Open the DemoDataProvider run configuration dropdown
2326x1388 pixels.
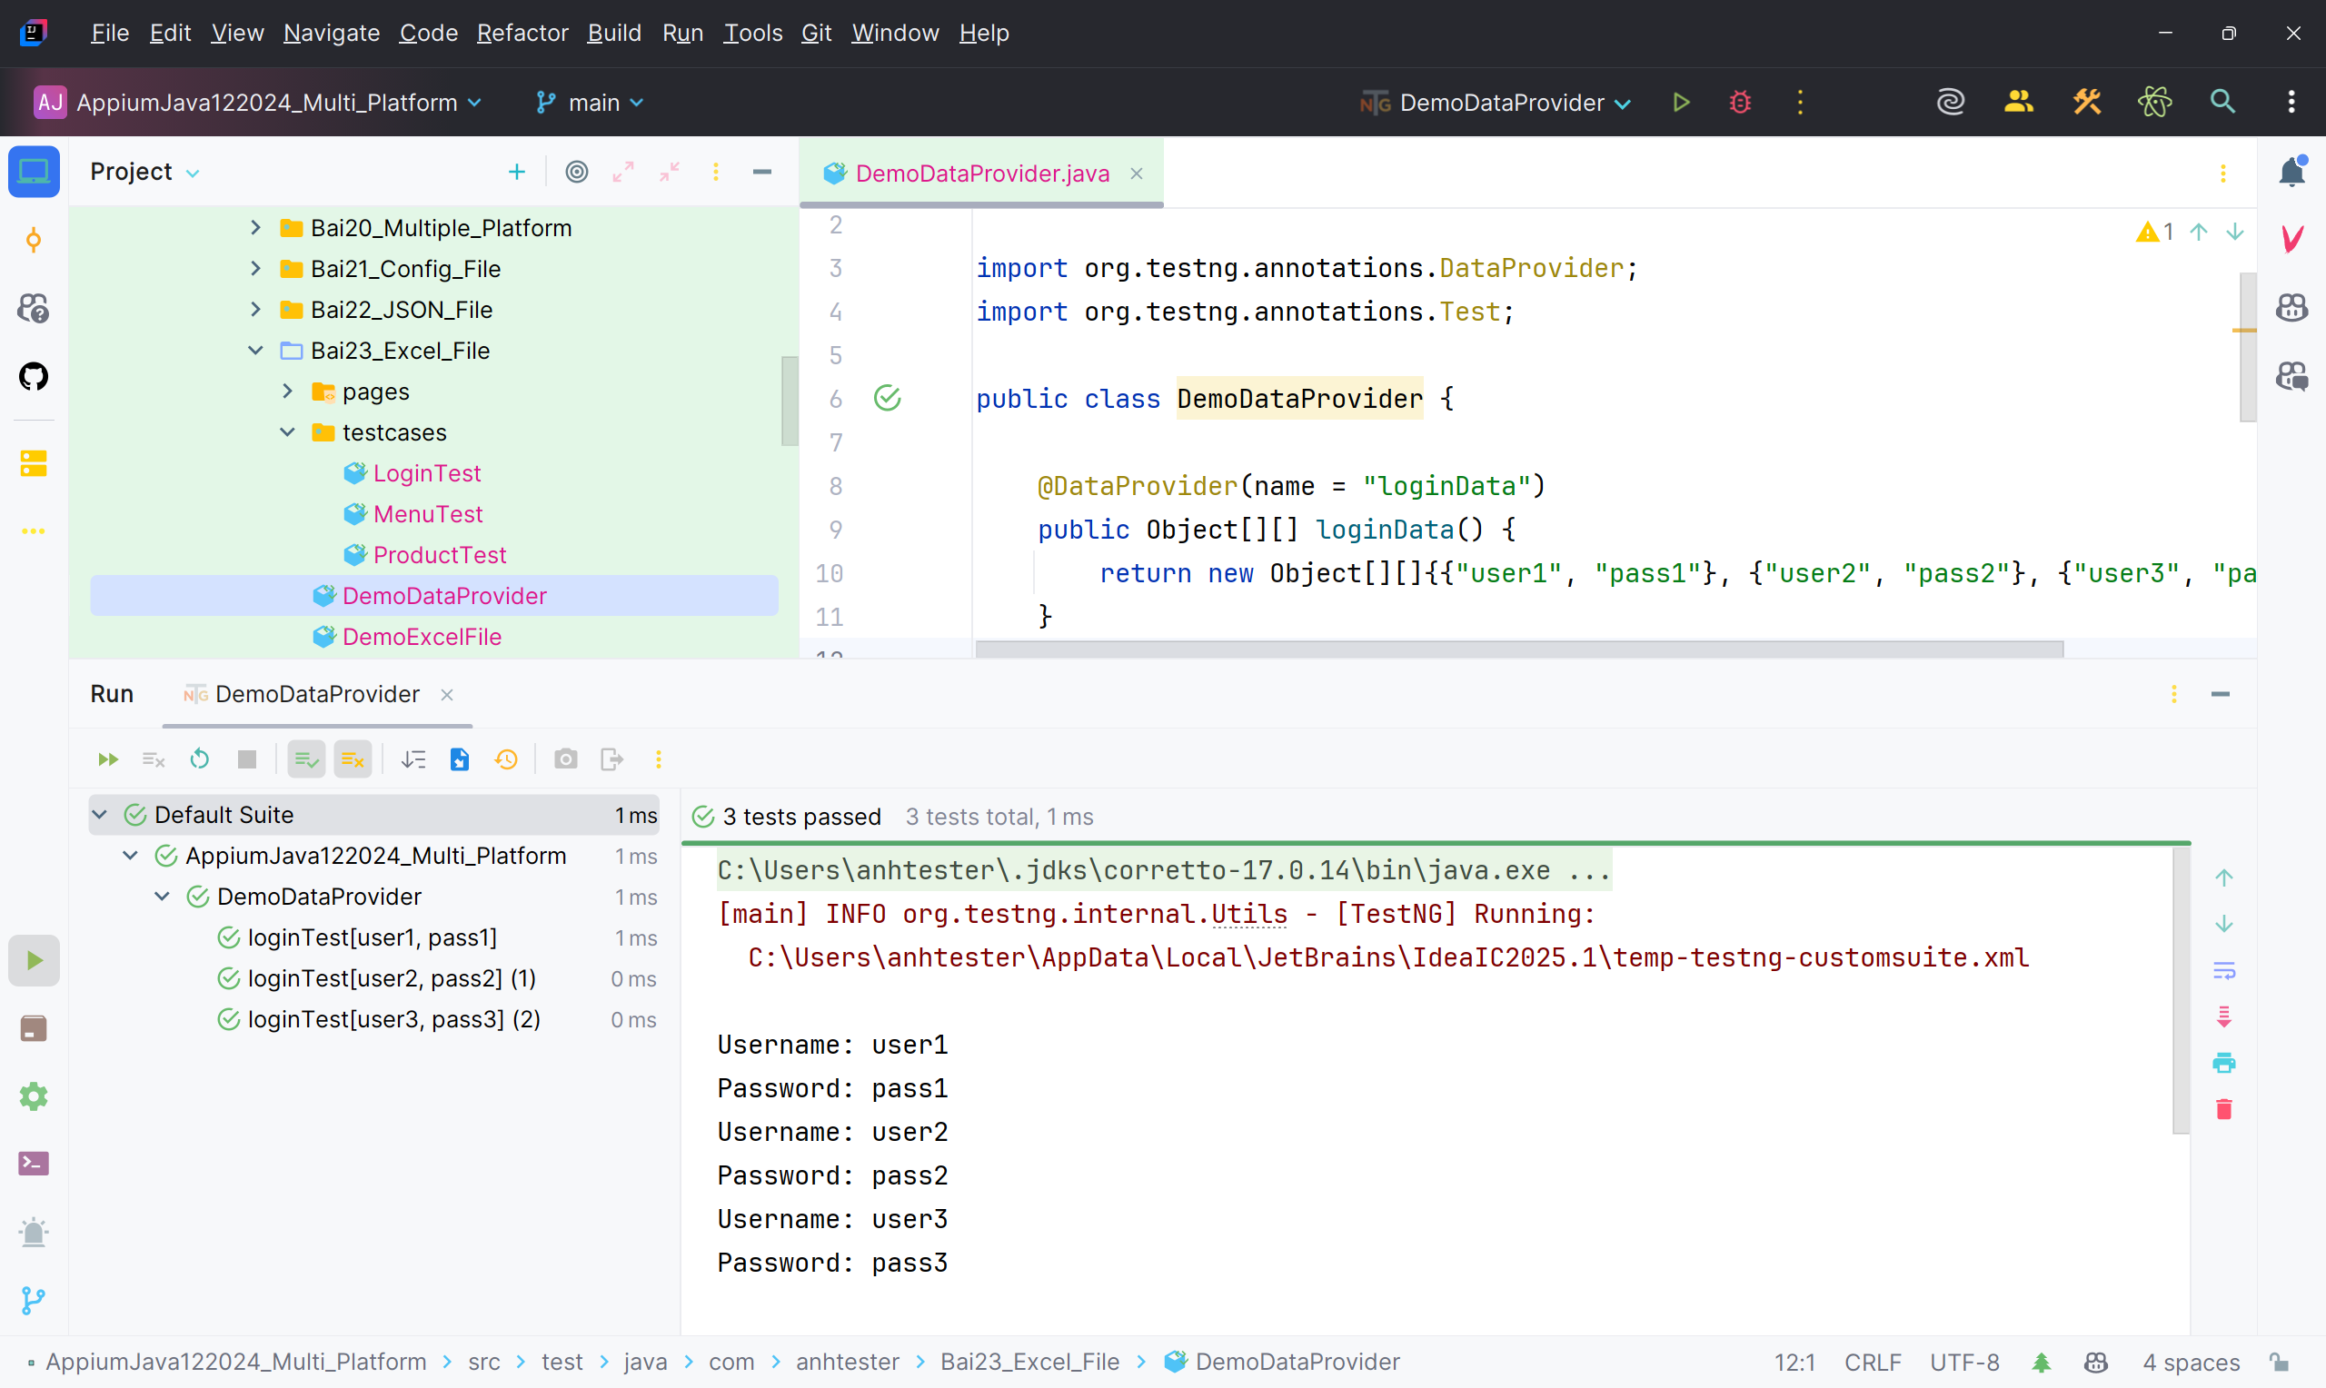click(1496, 102)
